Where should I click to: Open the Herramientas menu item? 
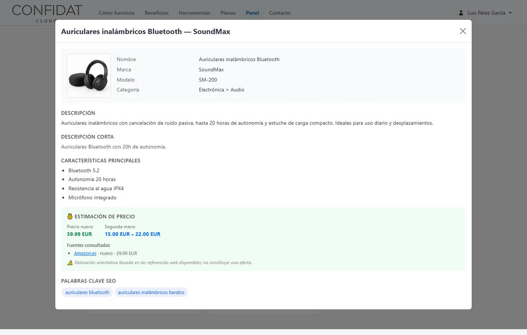[x=195, y=13]
